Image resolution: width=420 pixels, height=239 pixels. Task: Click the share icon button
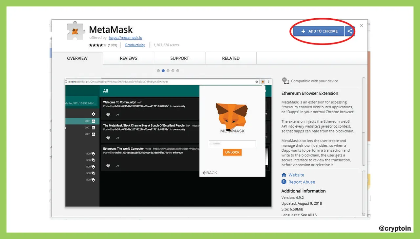350,31
